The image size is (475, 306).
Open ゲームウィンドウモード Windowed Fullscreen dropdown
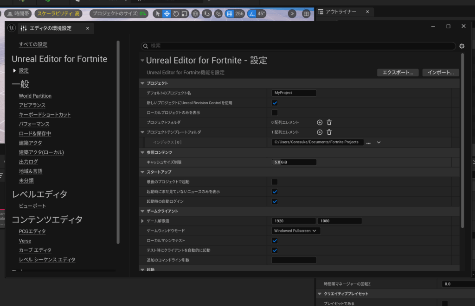click(x=295, y=231)
